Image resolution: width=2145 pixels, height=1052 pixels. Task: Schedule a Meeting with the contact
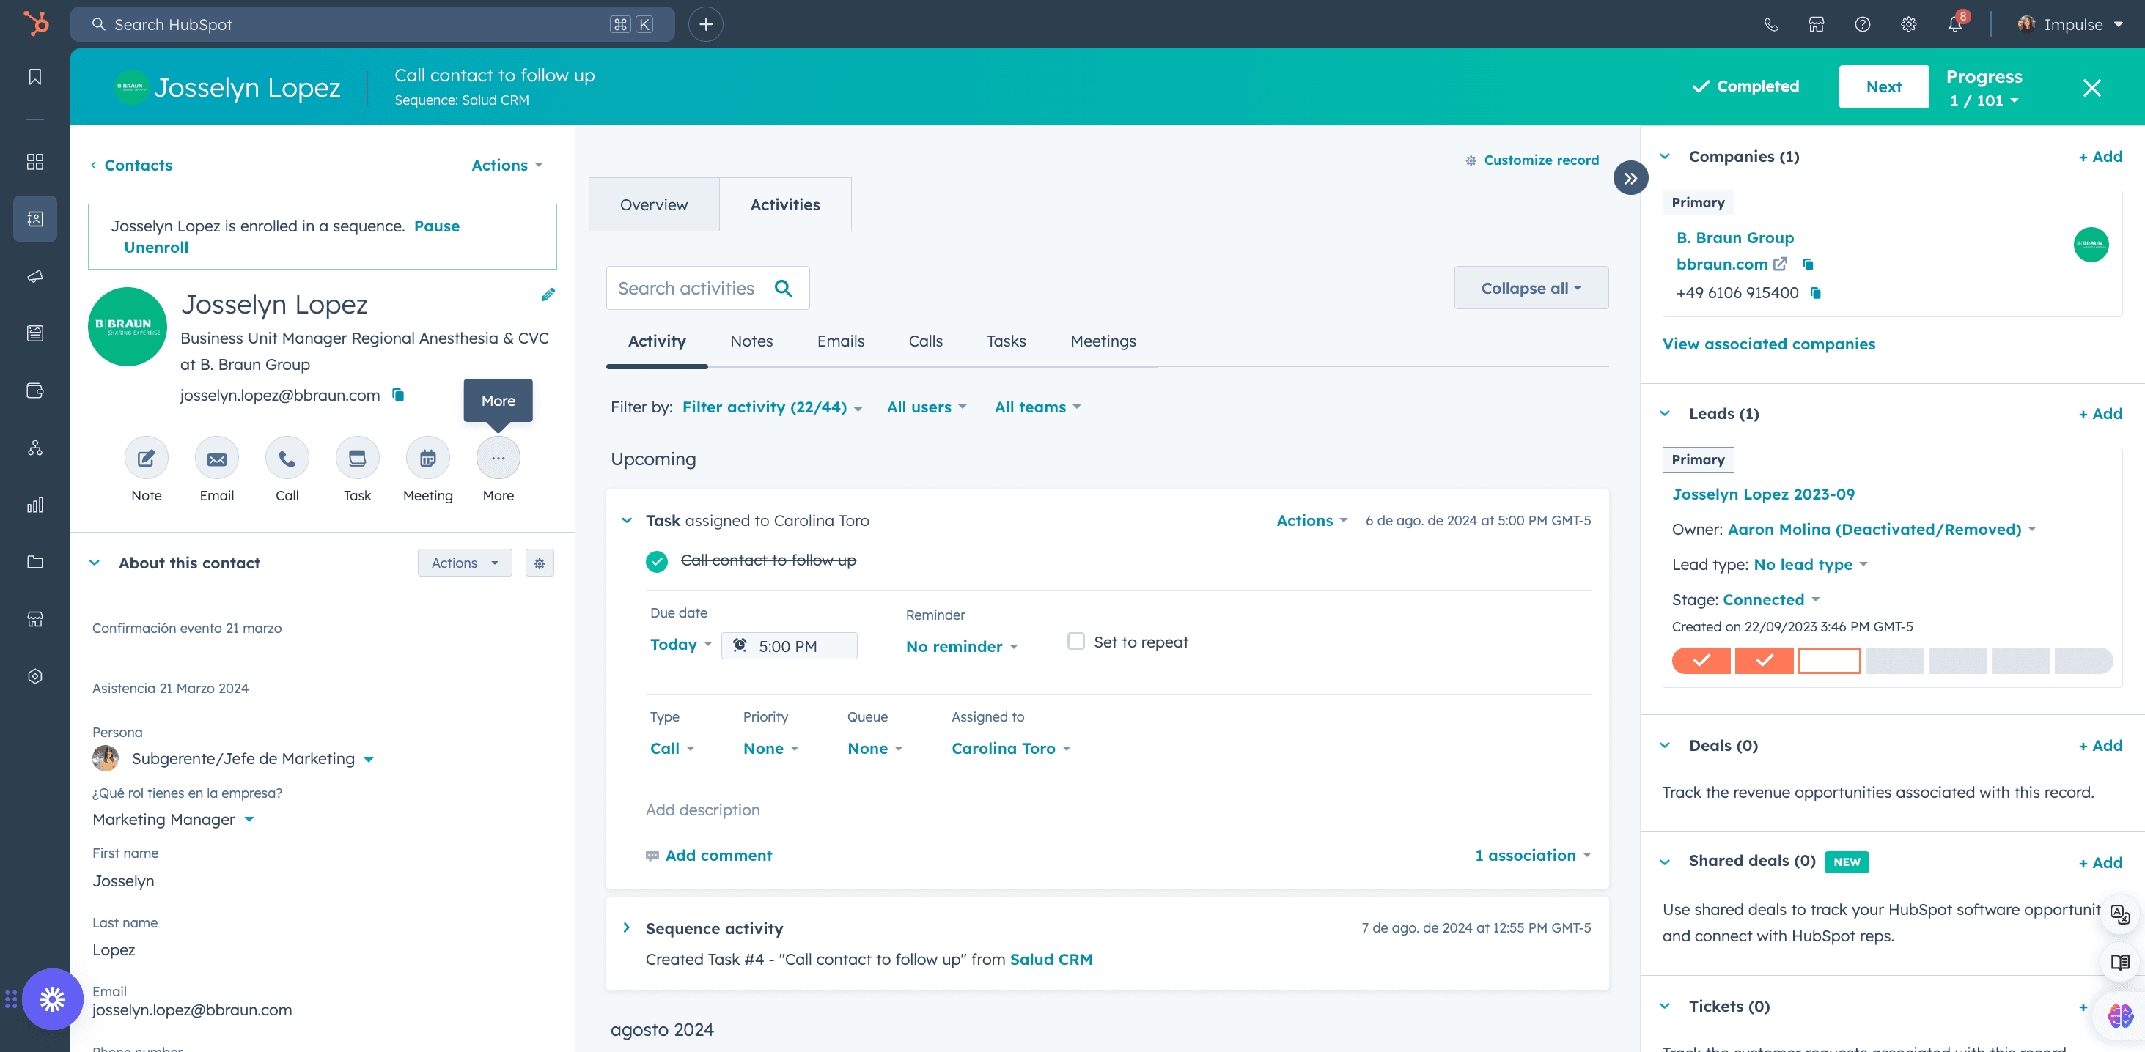[428, 458]
